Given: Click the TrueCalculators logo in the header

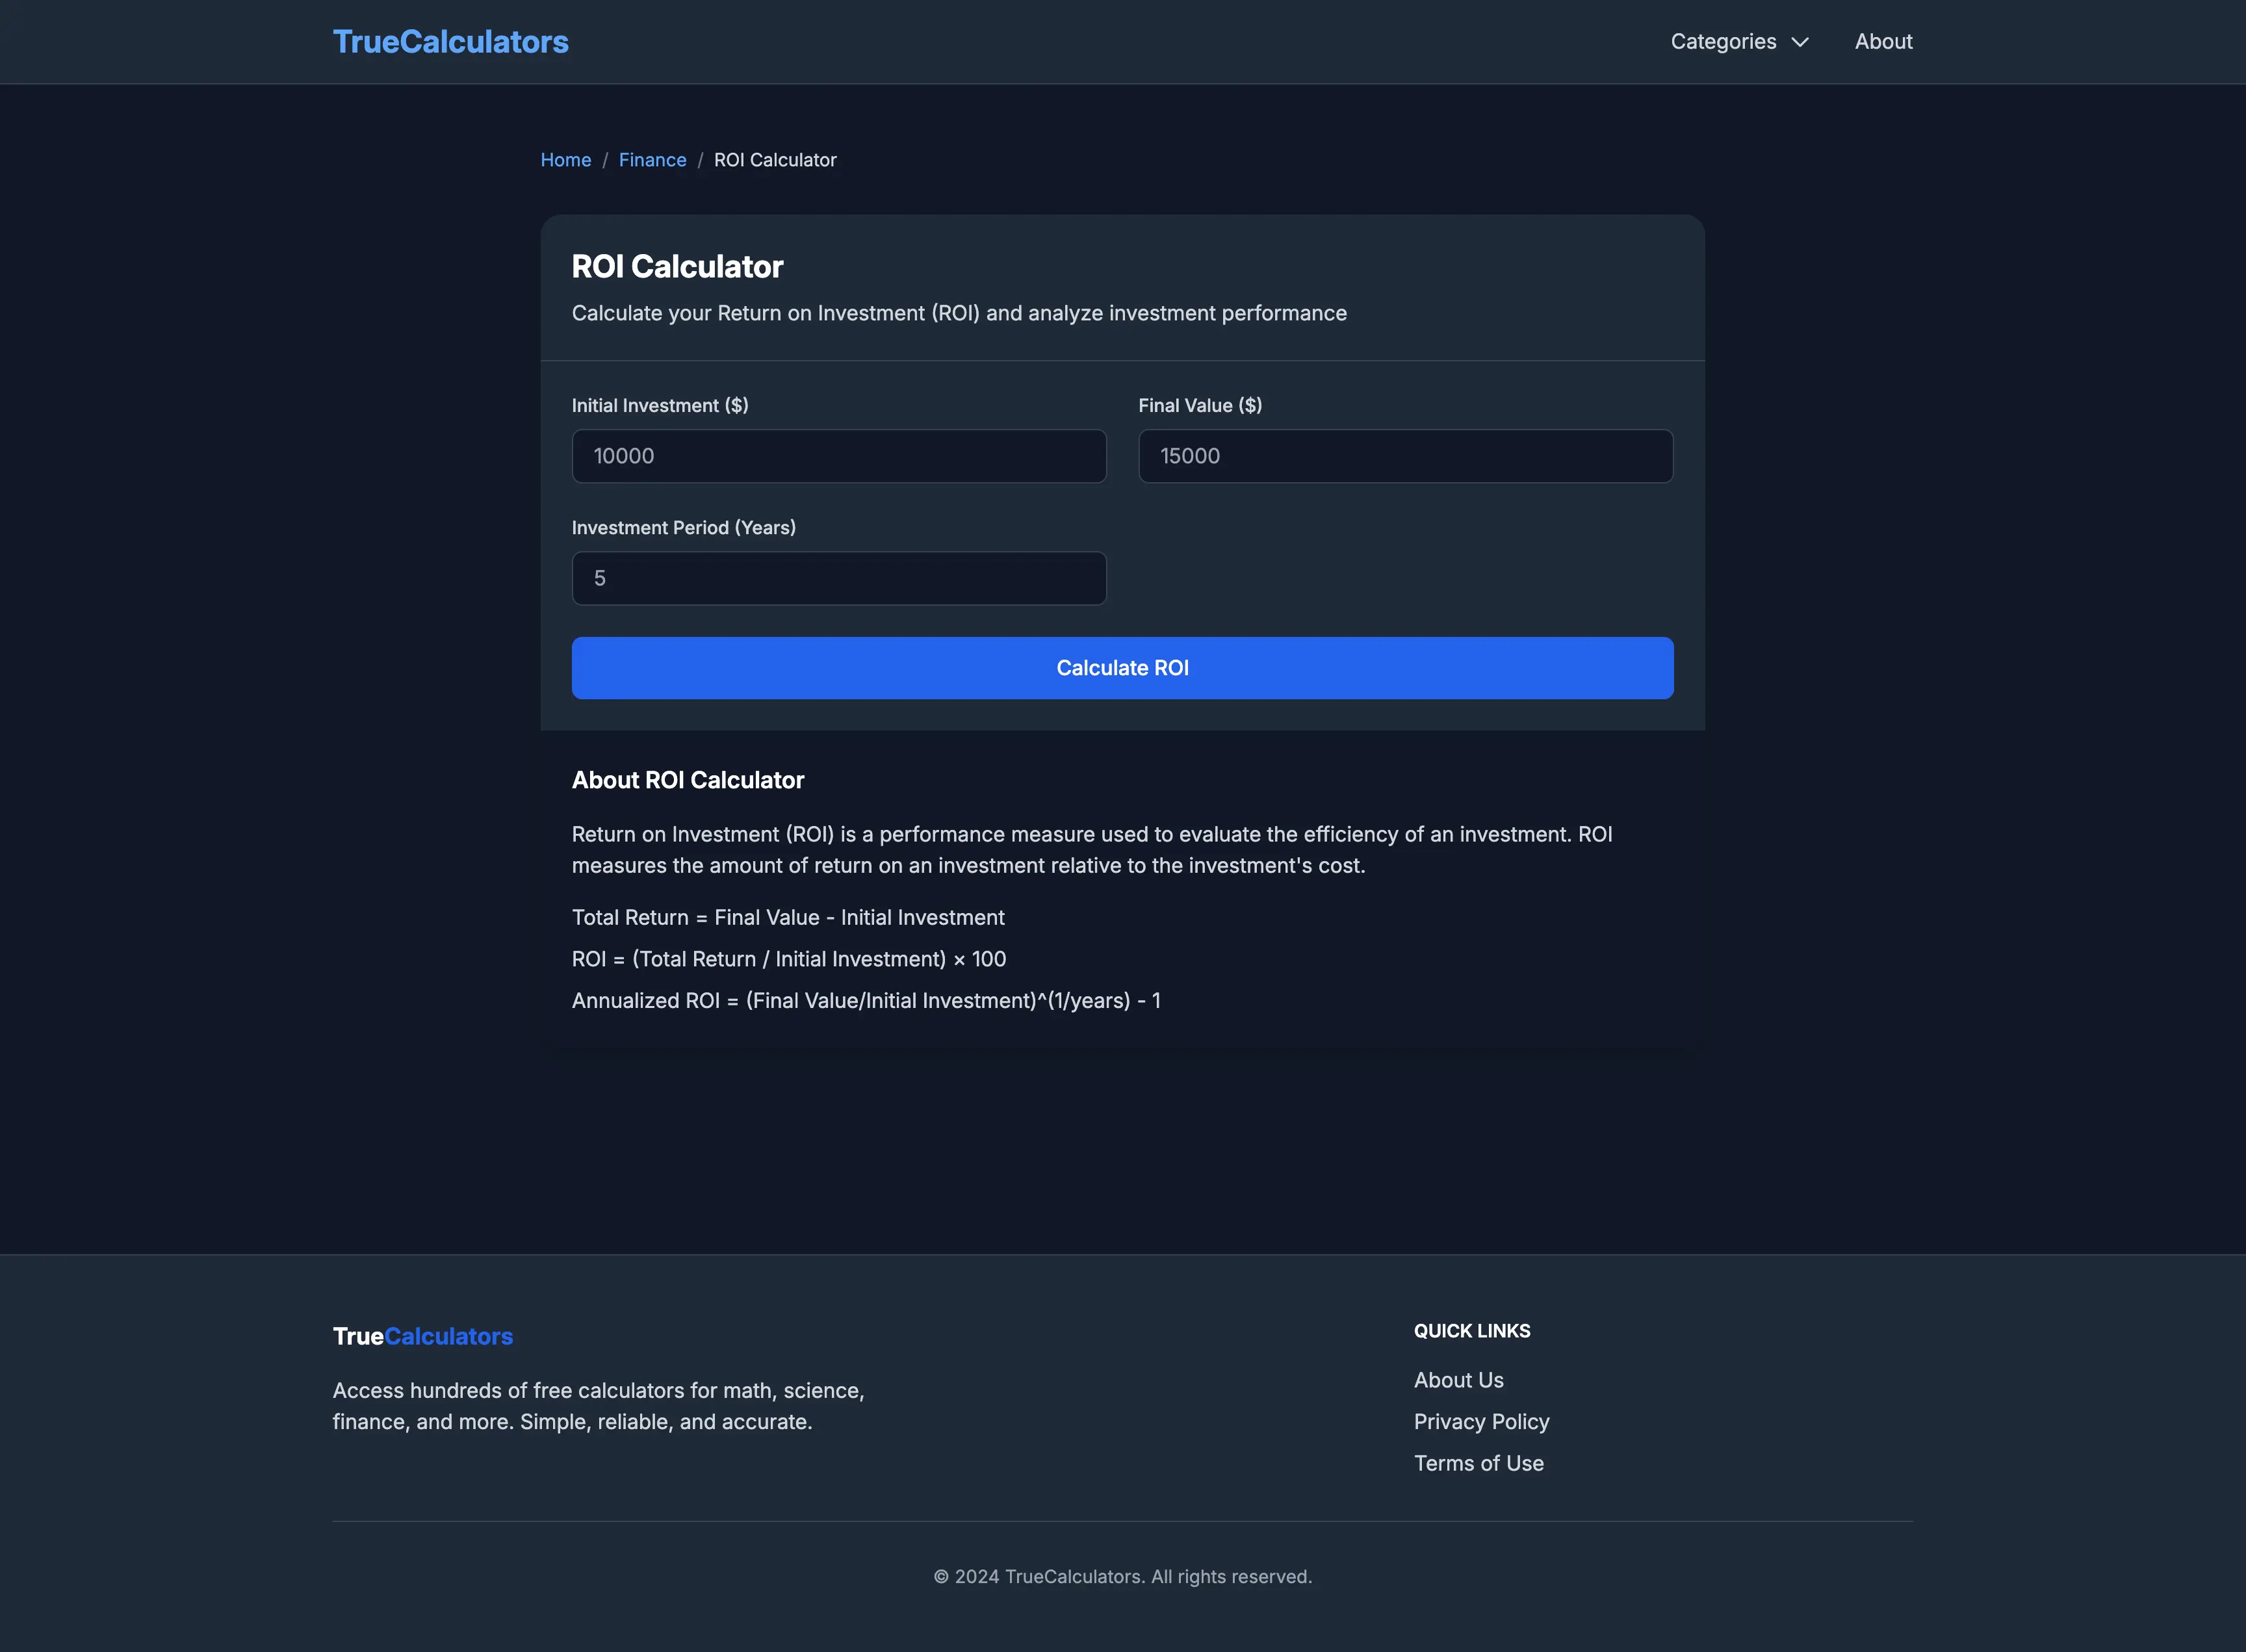Looking at the screenshot, I should (x=451, y=41).
